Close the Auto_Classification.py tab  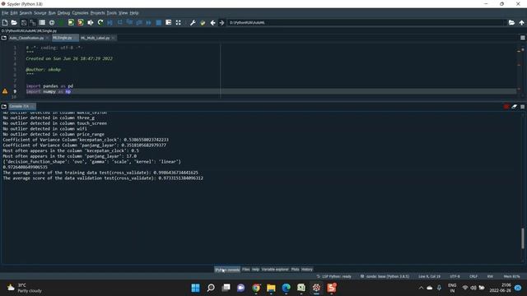[x=47, y=38]
